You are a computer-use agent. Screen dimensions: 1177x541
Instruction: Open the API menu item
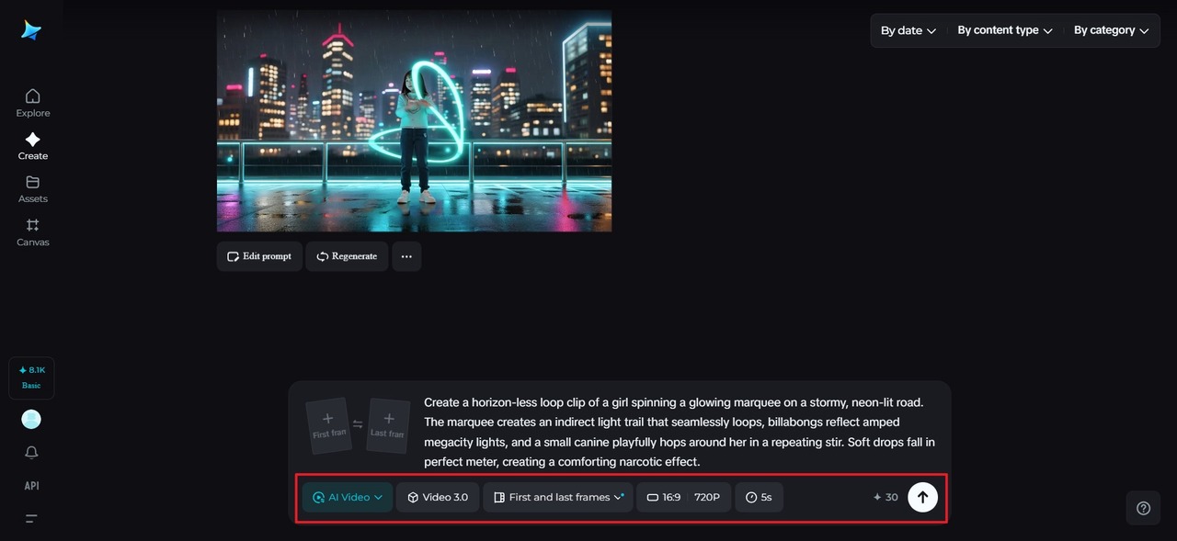tap(31, 486)
